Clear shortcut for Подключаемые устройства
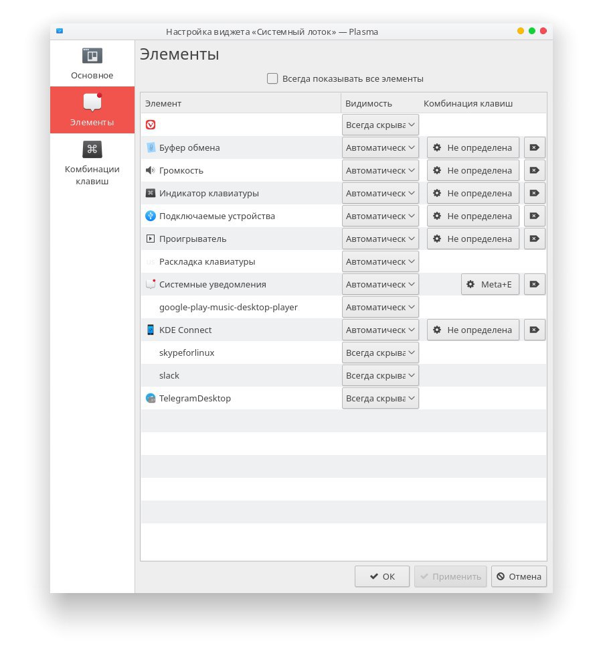 pyautogui.click(x=534, y=216)
